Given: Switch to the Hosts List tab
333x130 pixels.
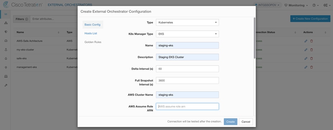Looking at the screenshot, I should coord(91,33).
